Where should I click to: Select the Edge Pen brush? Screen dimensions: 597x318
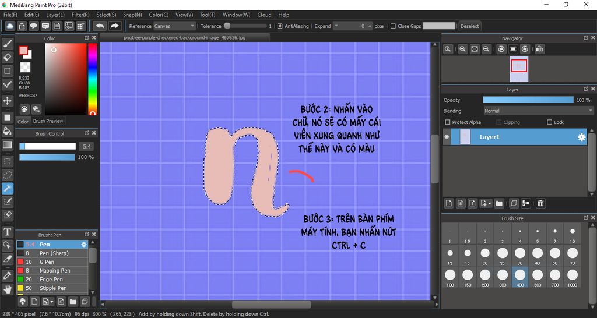(x=52, y=280)
